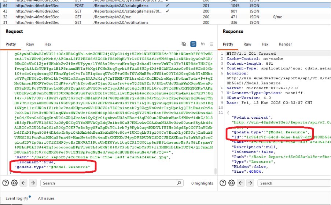
Task: Go to previous match in Request search
Action: click(x=24, y=183)
